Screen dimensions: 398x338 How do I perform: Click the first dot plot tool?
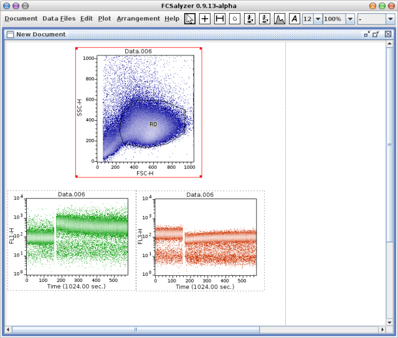click(250, 19)
